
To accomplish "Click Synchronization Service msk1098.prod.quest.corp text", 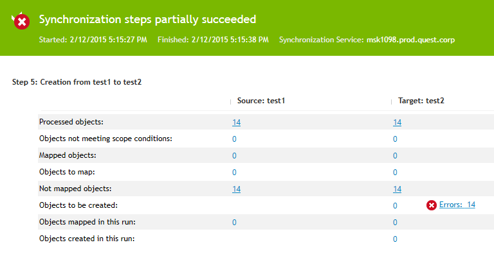I will coord(367,40).
